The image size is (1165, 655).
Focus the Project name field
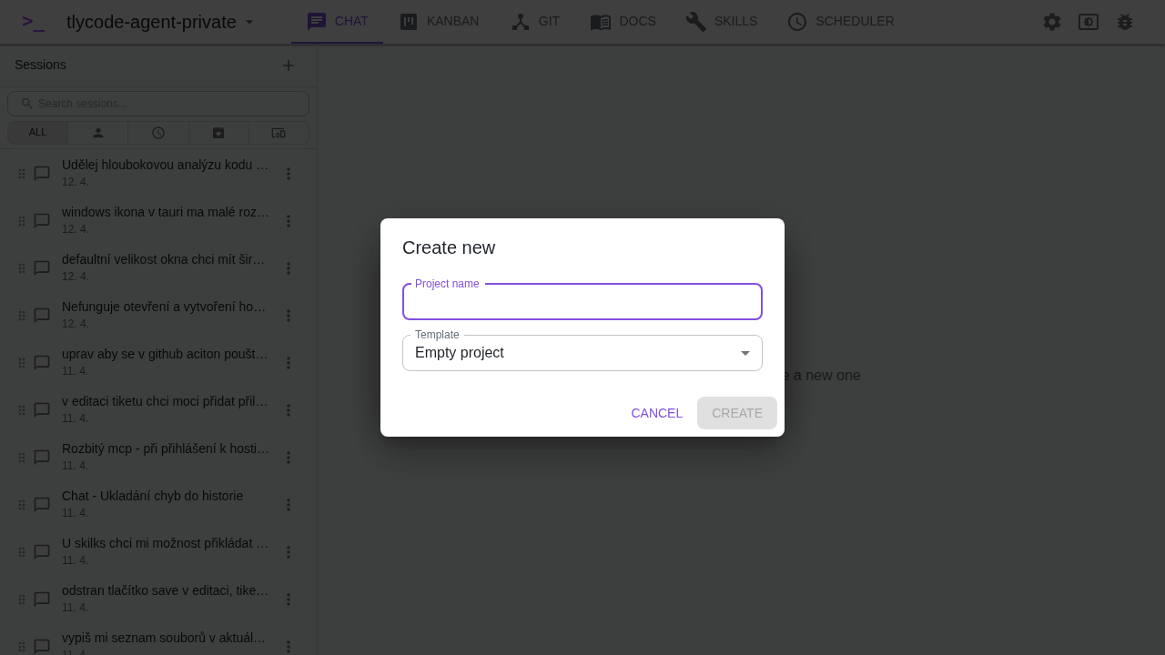coord(582,302)
